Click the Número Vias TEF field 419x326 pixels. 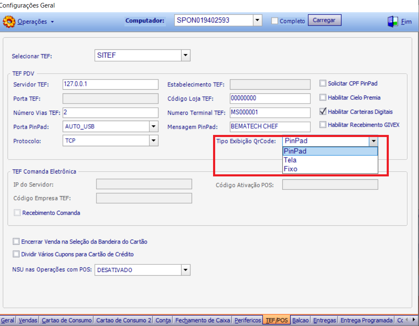pyautogui.click(x=110, y=113)
